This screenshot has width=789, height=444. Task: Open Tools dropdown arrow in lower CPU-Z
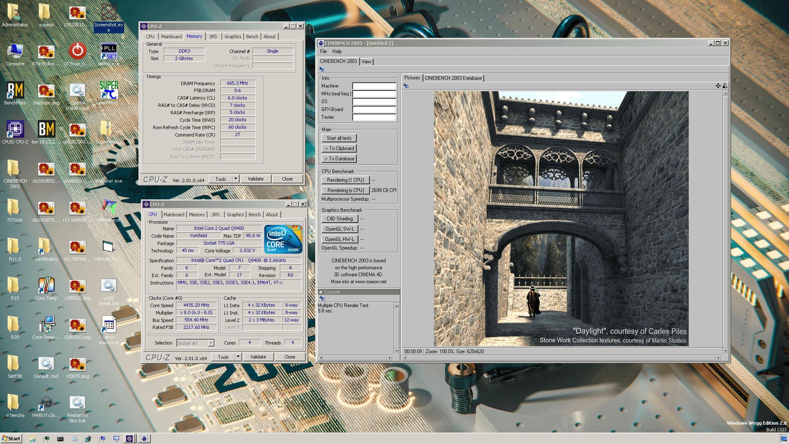(238, 357)
